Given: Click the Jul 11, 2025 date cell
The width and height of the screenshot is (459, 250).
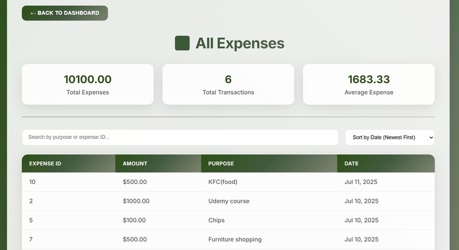Looking at the screenshot, I should click(x=386, y=182).
